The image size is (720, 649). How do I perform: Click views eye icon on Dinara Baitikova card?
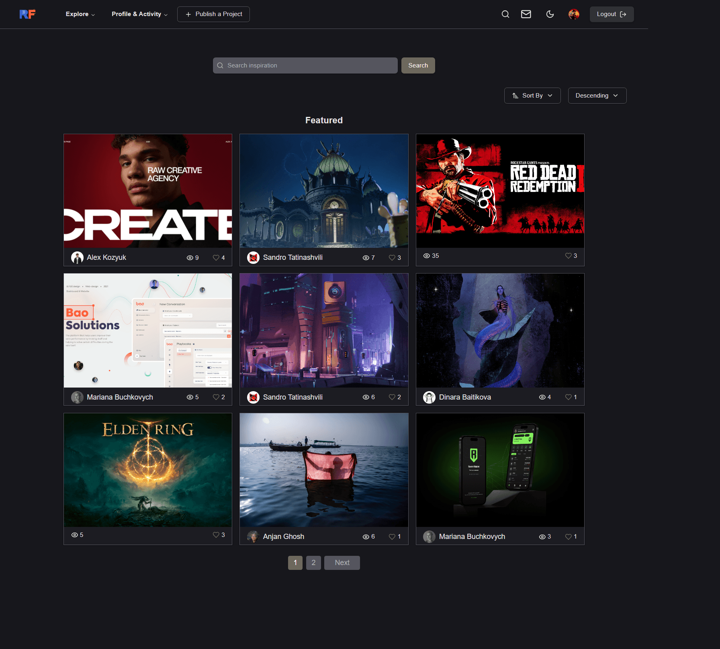point(542,397)
